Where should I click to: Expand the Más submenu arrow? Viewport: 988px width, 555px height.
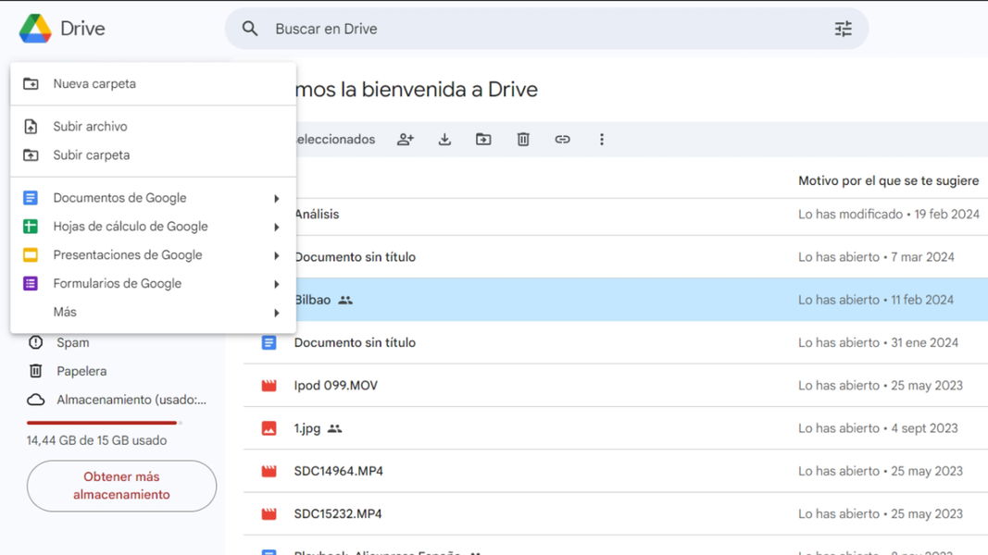point(277,313)
